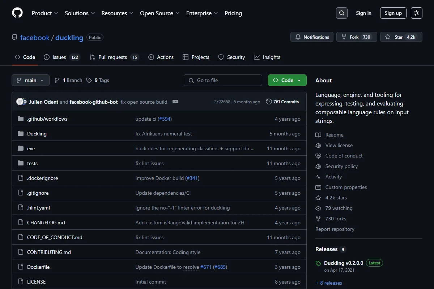The width and height of the screenshot is (434, 289).
Task: Open the search magnifier icon in header
Action: (x=342, y=13)
